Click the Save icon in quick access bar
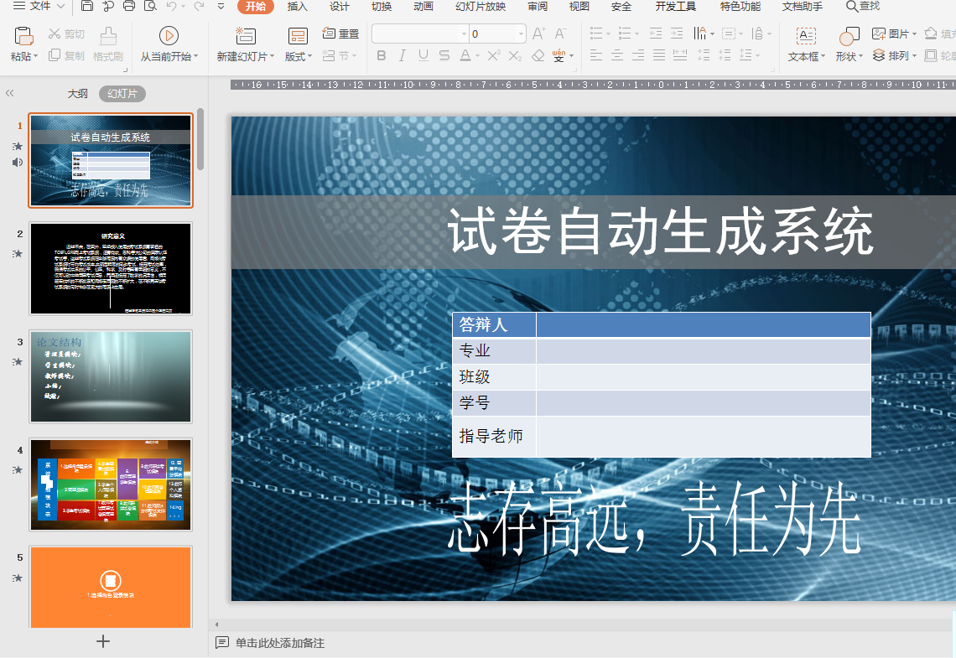Viewport: 956px width, 658px height. point(87,6)
